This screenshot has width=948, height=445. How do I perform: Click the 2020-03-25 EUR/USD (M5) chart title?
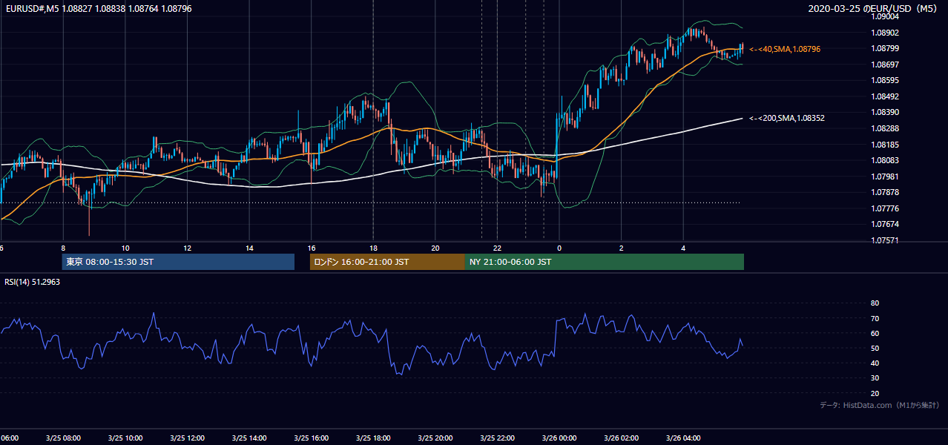click(x=874, y=9)
